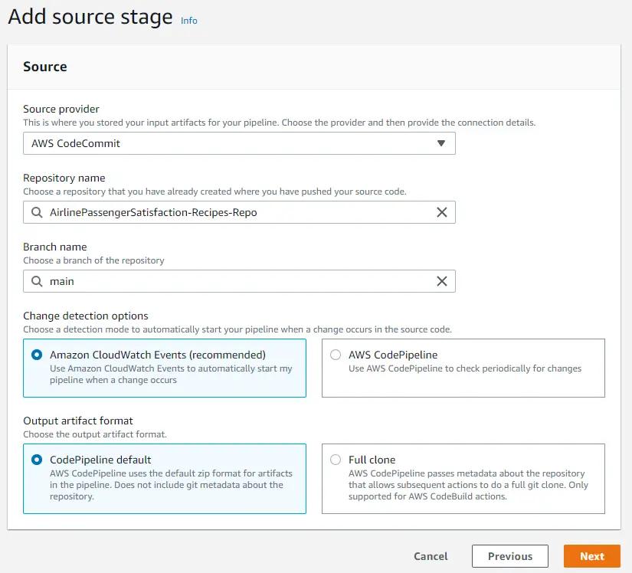Open the Info link beside Add source stage
The height and width of the screenshot is (573, 632).
[x=188, y=21]
